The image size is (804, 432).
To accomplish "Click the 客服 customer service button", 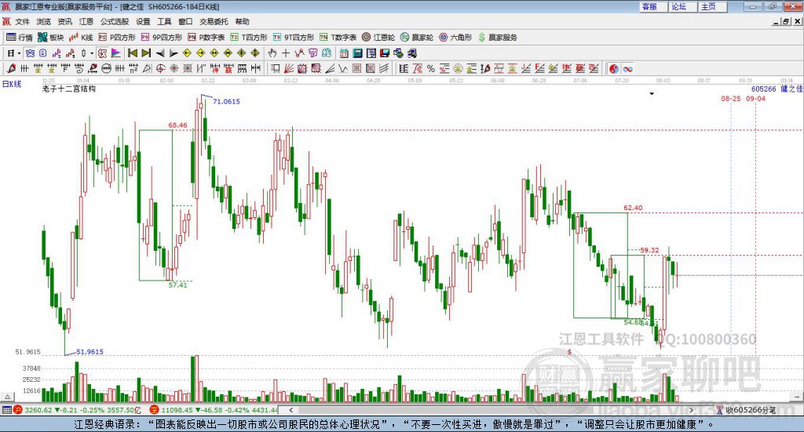I will [x=653, y=6].
